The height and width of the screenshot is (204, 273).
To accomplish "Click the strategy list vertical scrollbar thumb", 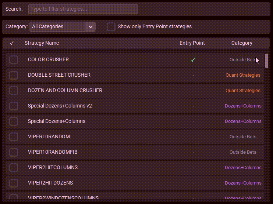I will 267,61.
